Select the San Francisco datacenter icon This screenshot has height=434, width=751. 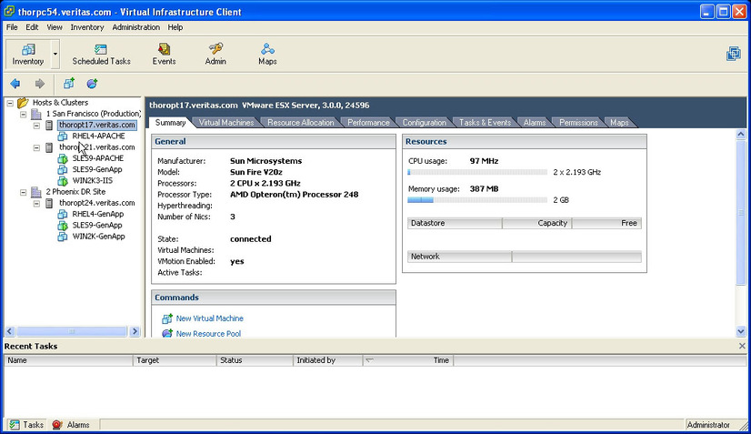click(36, 114)
